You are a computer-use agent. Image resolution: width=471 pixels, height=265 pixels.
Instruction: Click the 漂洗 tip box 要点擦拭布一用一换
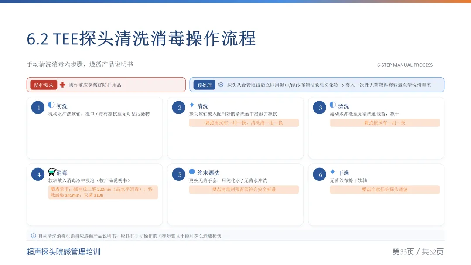point(385,123)
